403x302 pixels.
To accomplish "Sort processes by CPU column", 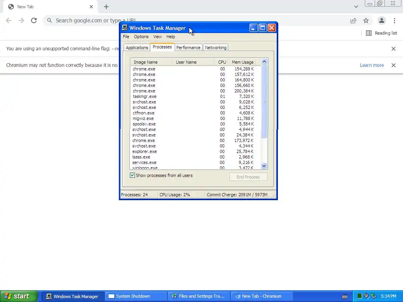I will coord(222,62).
